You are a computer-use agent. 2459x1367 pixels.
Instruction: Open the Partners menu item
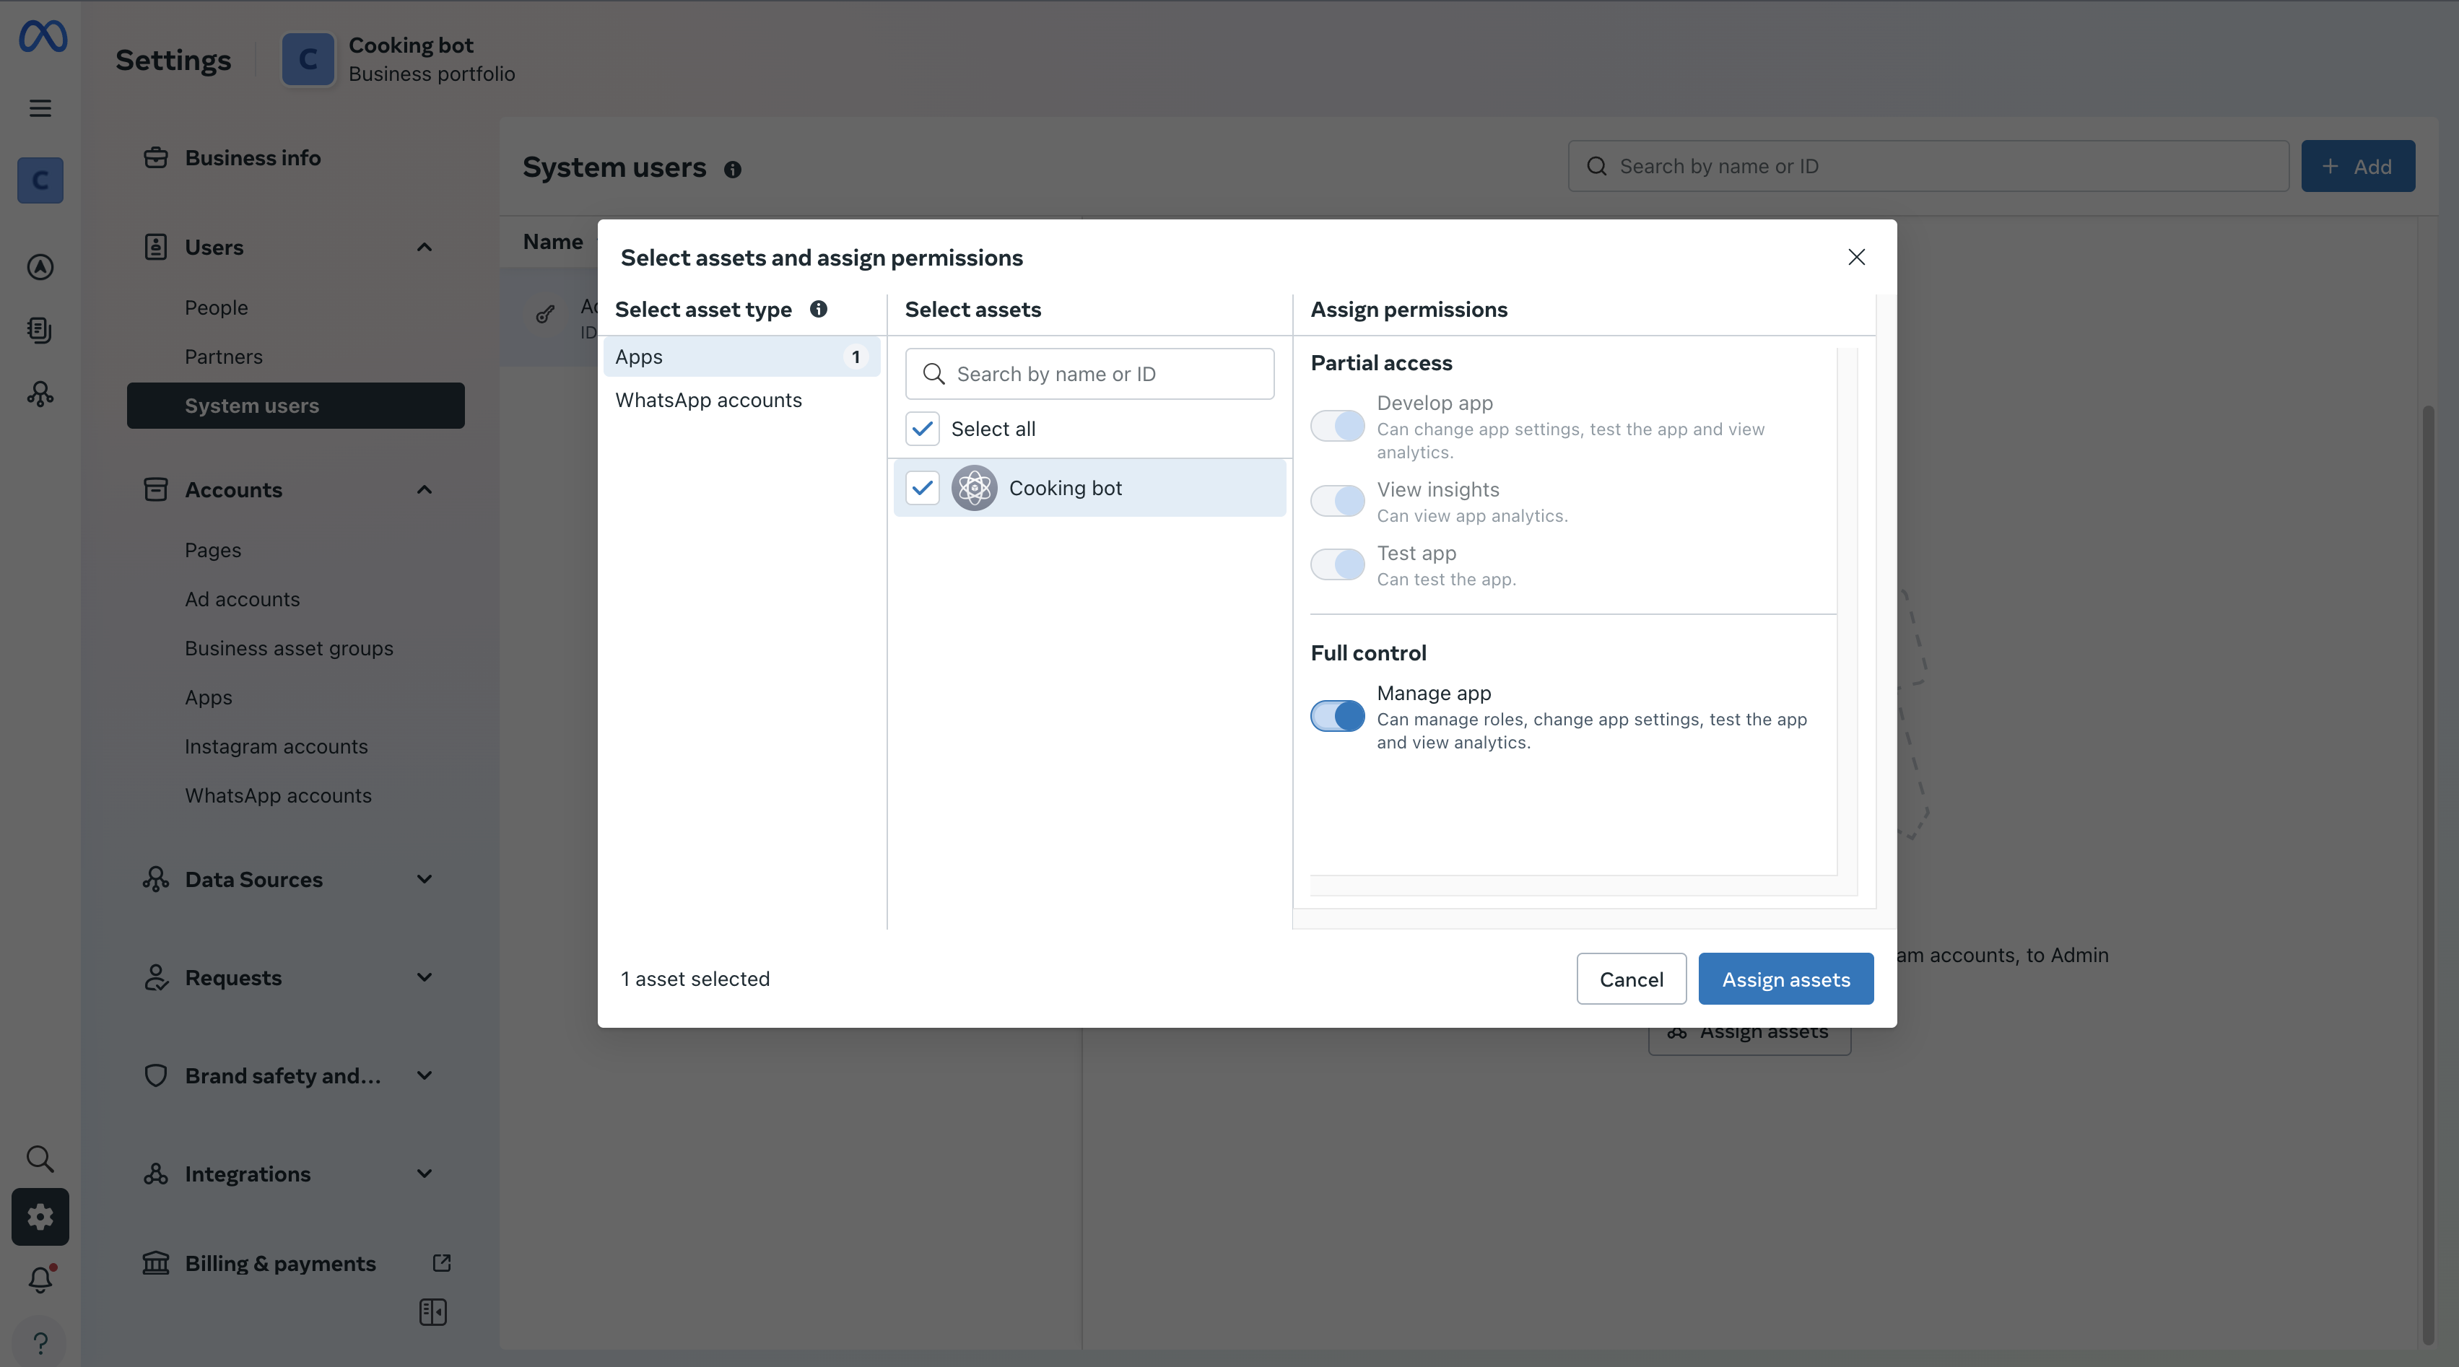click(223, 356)
